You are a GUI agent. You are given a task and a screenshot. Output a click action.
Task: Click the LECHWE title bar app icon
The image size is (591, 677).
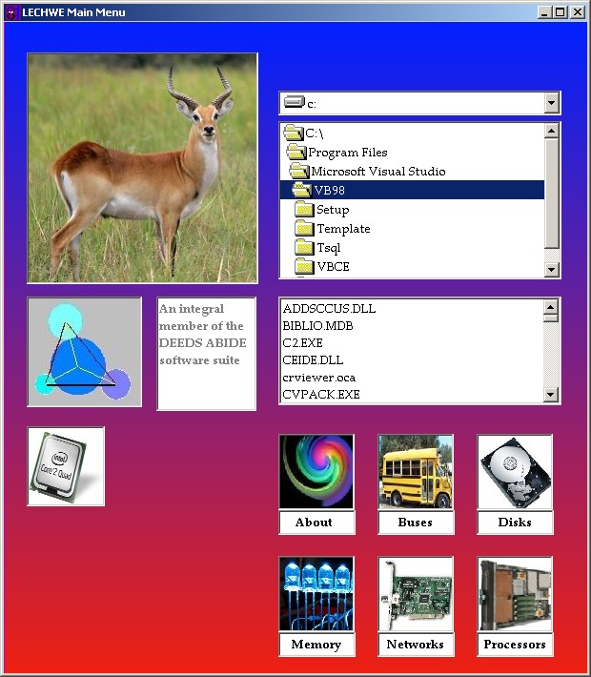(x=11, y=12)
